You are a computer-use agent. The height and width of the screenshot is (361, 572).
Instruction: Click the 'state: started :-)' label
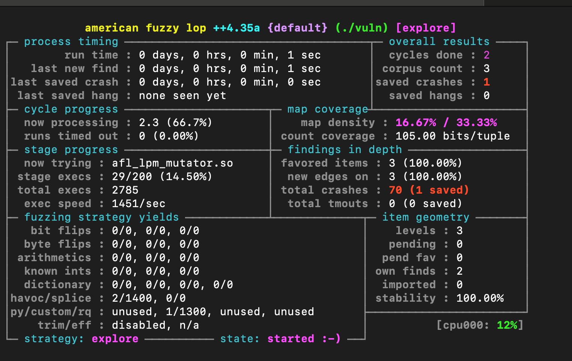280,339
